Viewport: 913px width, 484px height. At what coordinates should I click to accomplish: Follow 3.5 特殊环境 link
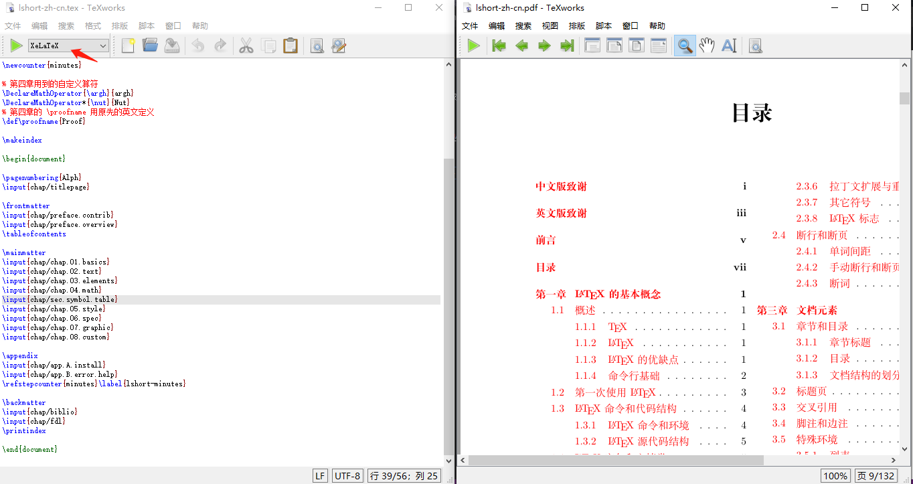click(x=805, y=439)
